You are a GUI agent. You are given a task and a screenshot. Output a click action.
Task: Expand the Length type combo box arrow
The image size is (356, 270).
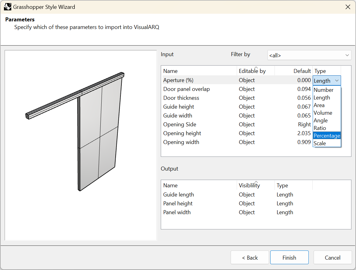(337, 81)
